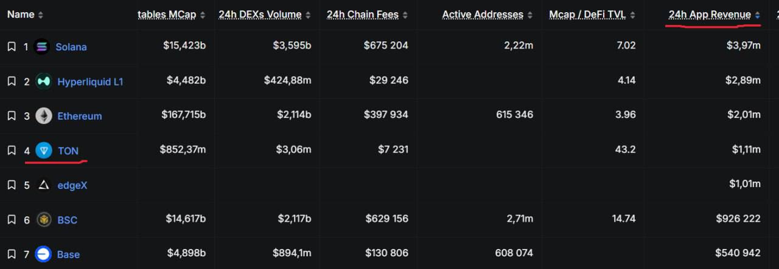Click the Solana chain logo icon
Screen dimensions: 779x269
click(42, 47)
